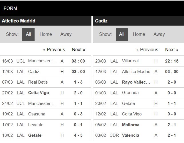Open the Getafe 4 - 3 match
This screenshot has width=184, height=143.
46,135
